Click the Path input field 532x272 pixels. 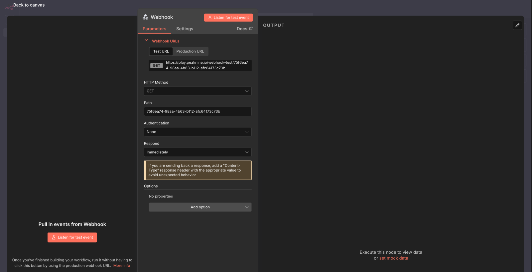tap(198, 111)
